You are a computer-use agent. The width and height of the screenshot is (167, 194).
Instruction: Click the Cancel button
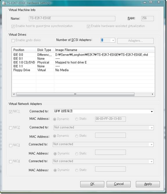[119, 184]
